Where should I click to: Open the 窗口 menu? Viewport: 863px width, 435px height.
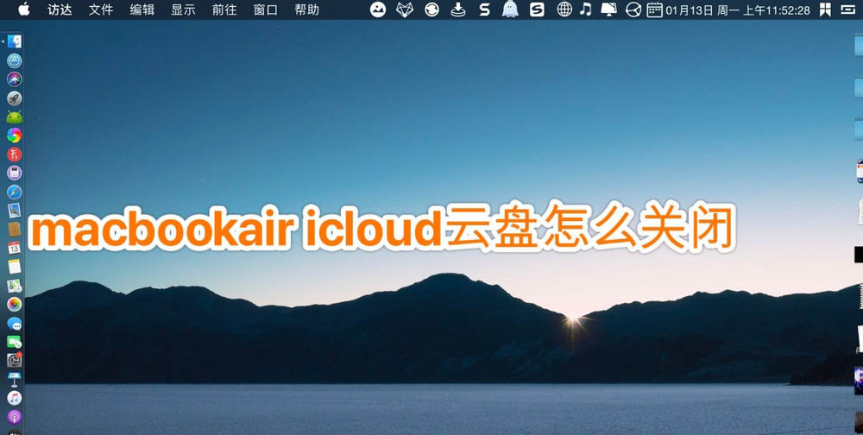pyautogui.click(x=266, y=9)
